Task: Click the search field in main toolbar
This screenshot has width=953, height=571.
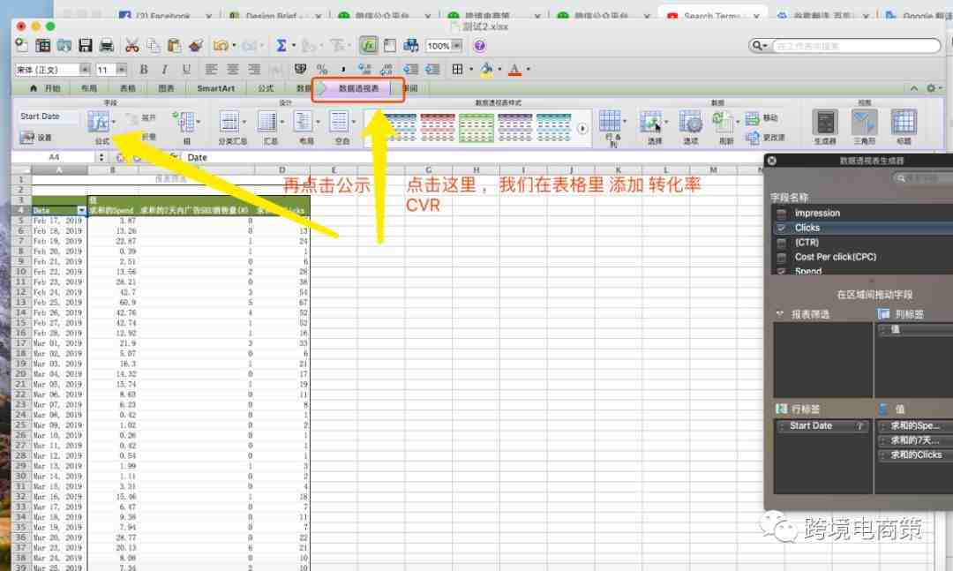Action: 856,46
